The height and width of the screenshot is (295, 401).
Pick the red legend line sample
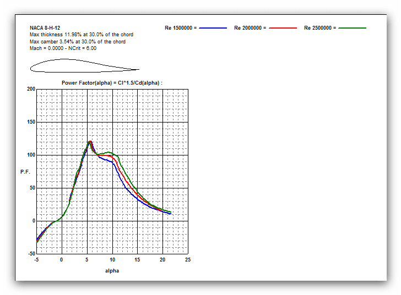[x=283, y=27]
